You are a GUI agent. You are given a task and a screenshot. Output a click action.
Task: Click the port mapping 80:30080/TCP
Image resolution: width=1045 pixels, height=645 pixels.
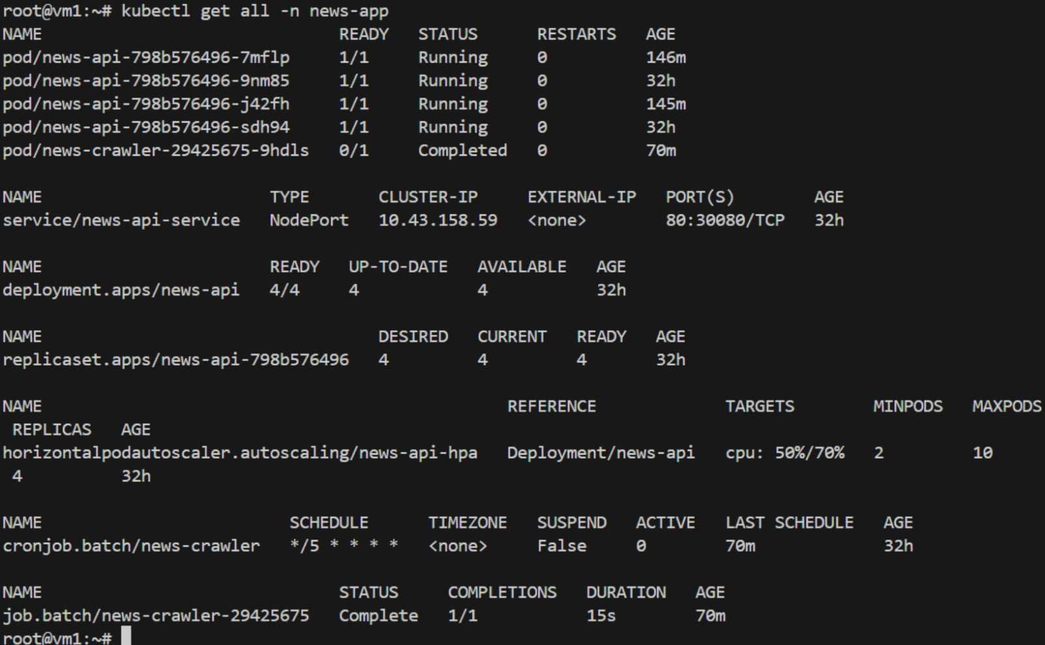tap(725, 220)
